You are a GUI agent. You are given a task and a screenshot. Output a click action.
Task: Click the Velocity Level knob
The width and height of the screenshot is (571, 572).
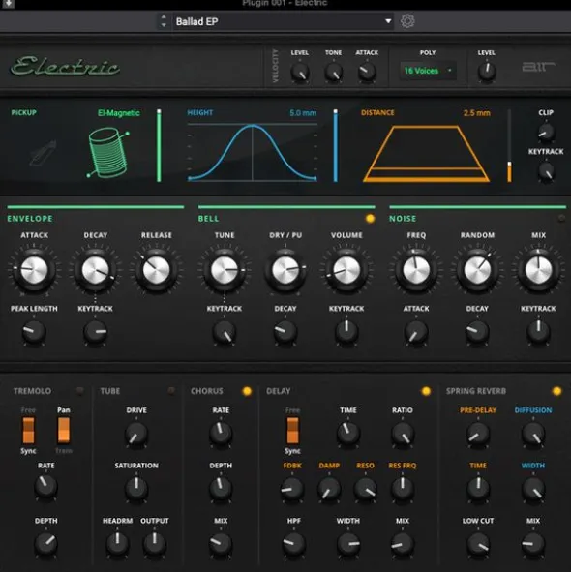coord(300,72)
